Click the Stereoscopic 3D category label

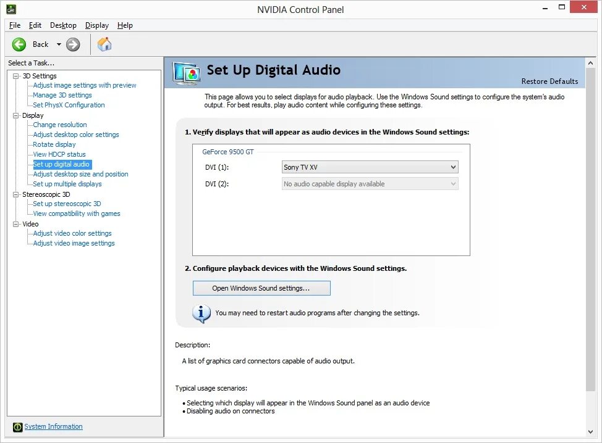click(x=46, y=194)
